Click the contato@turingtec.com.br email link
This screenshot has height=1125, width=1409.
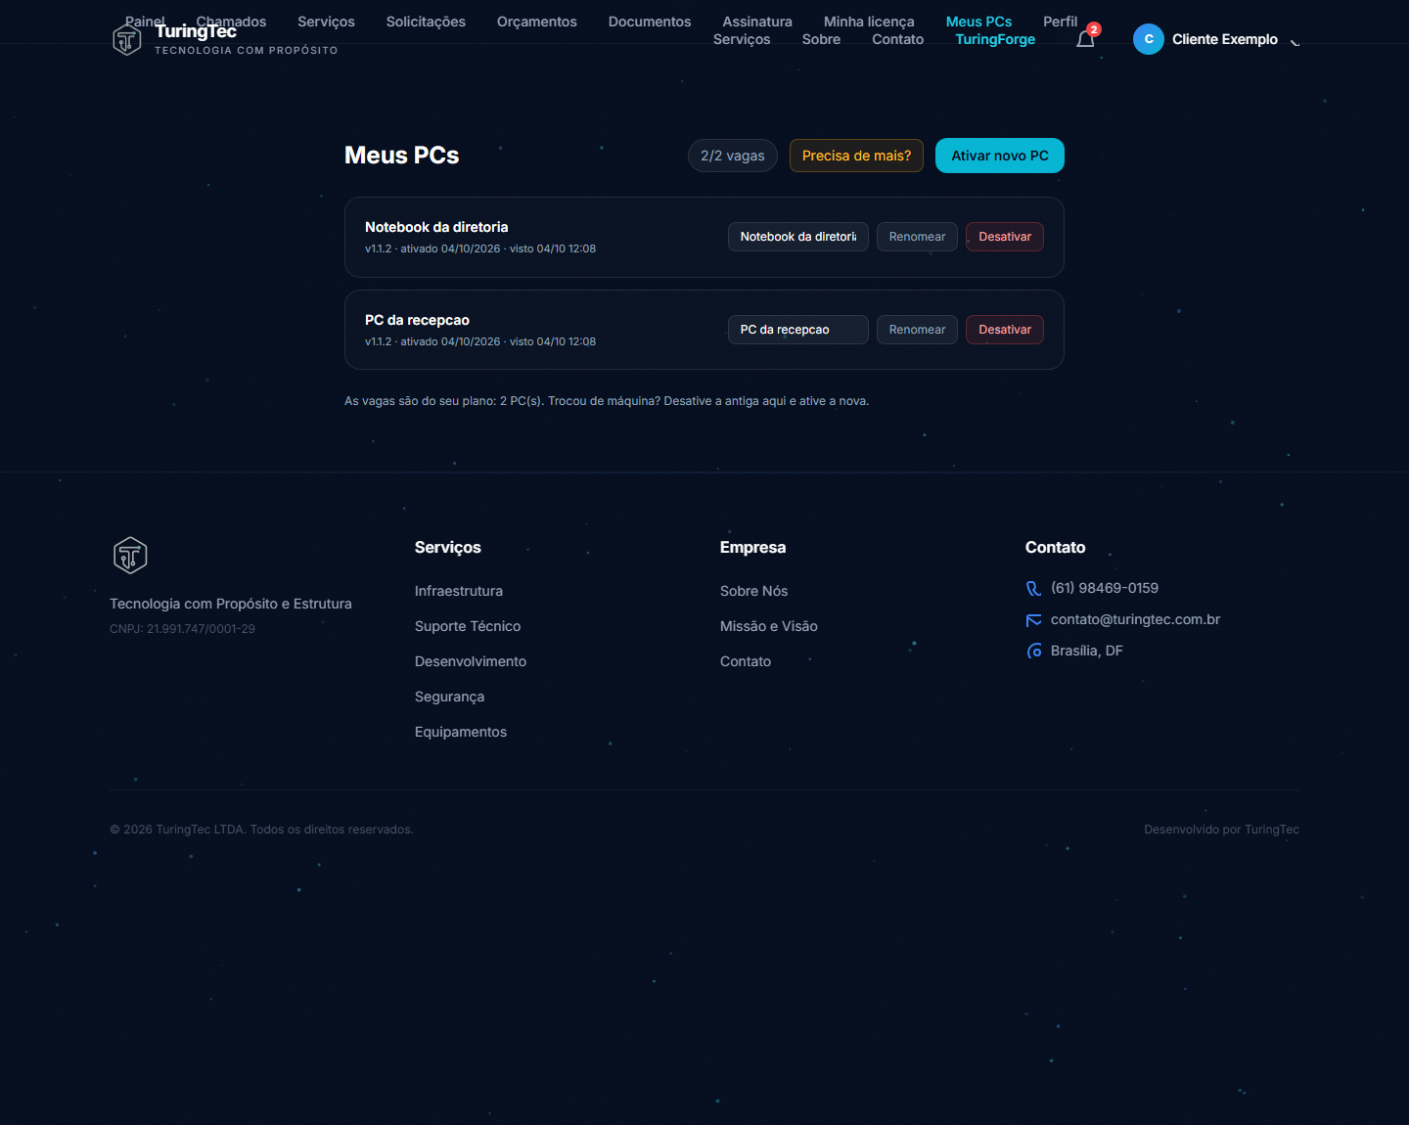tap(1135, 619)
